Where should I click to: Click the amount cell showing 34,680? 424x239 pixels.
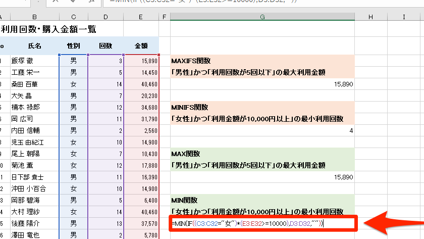(x=141, y=108)
